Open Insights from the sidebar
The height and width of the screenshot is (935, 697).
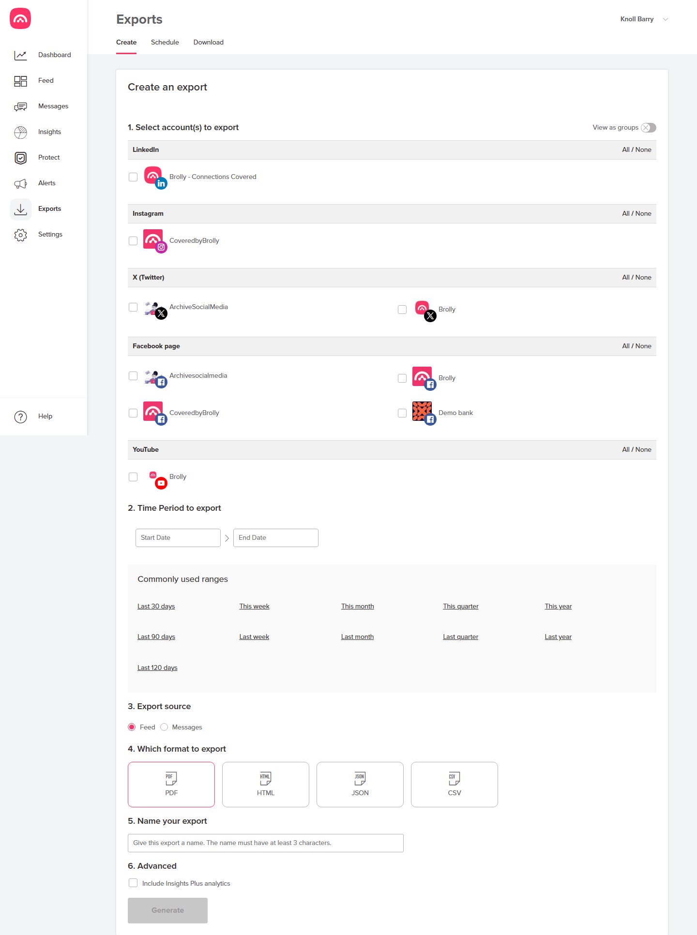point(50,132)
